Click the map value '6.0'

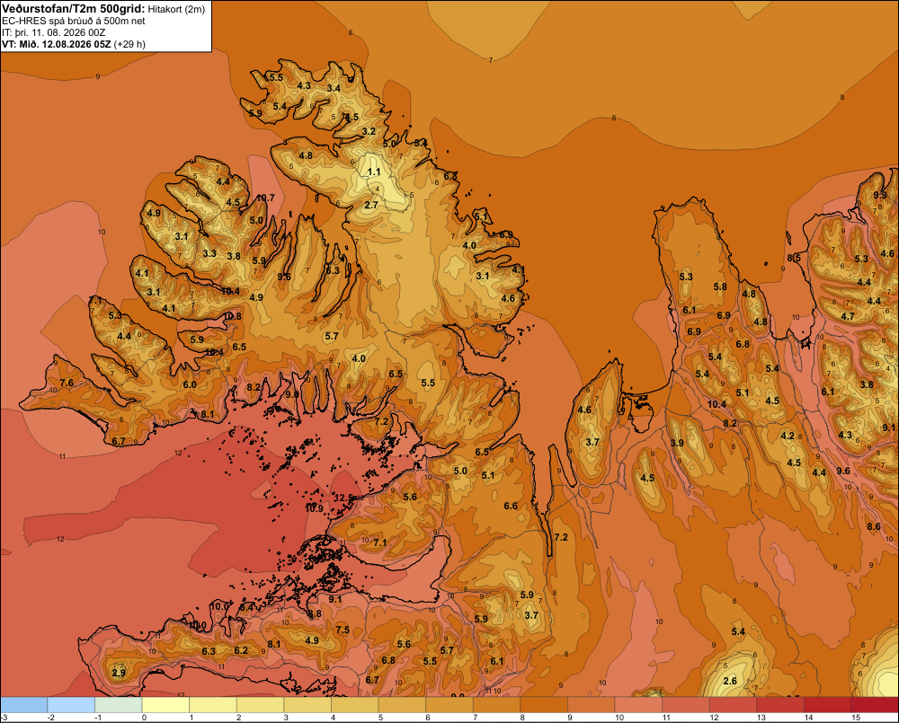(x=190, y=385)
